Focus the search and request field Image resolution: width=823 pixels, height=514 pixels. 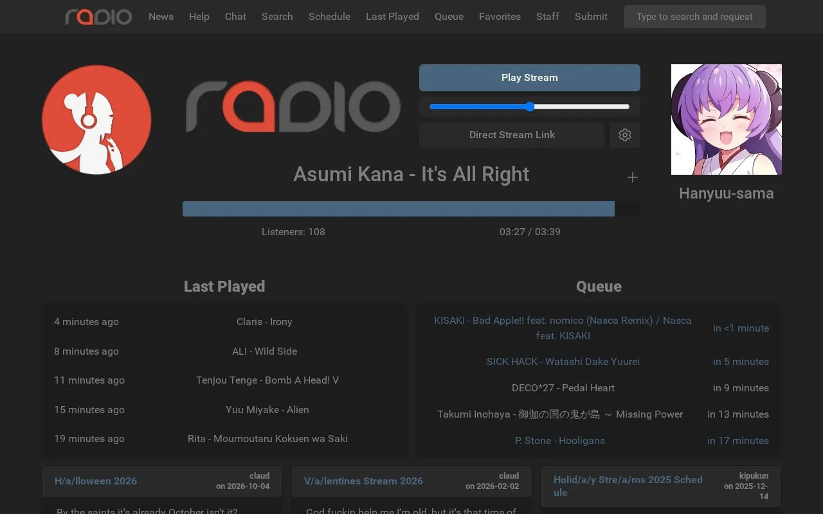tap(694, 17)
